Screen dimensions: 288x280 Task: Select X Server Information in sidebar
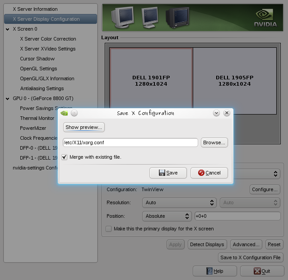coord(35,9)
